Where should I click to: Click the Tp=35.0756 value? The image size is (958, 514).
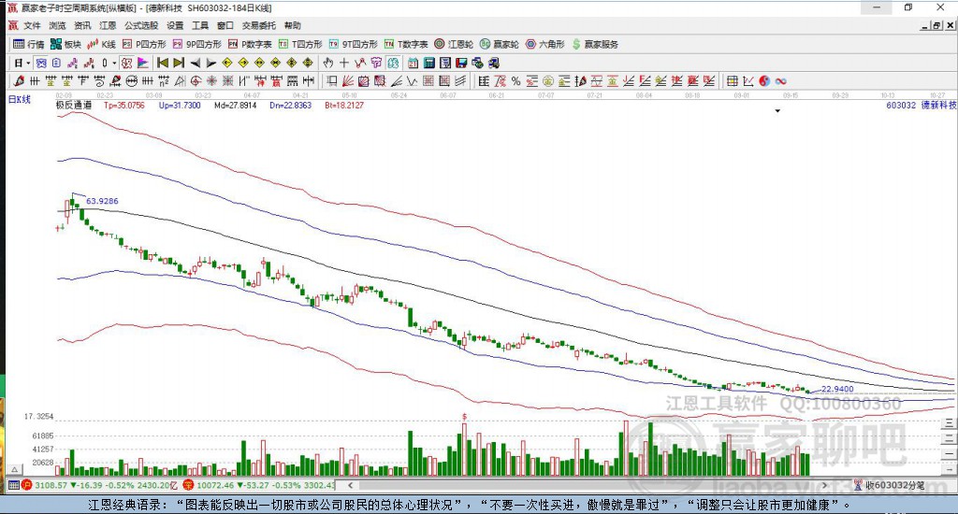point(124,105)
